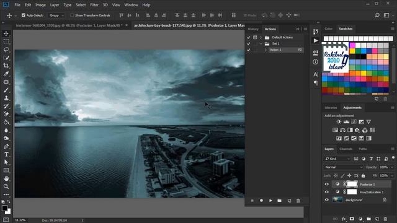
Task: Close the first document tab
Action: (x=127, y=25)
